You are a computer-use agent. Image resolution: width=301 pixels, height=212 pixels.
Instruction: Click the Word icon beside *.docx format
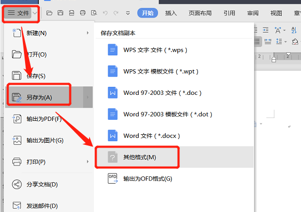113,135
